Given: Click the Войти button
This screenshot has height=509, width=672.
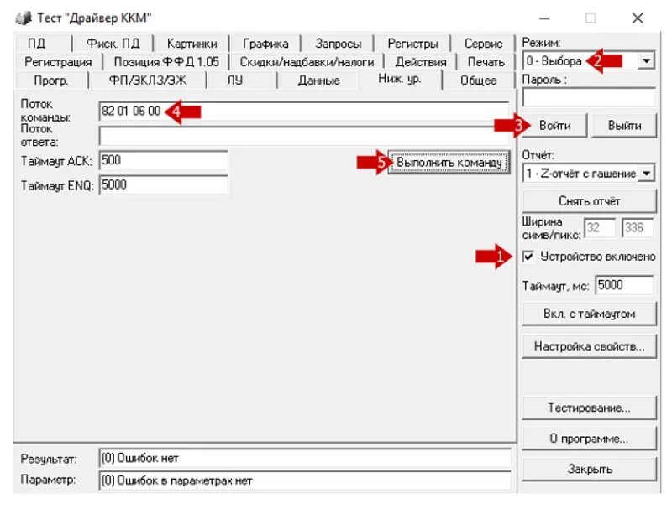Looking at the screenshot, I should click(x=554, y=126).
